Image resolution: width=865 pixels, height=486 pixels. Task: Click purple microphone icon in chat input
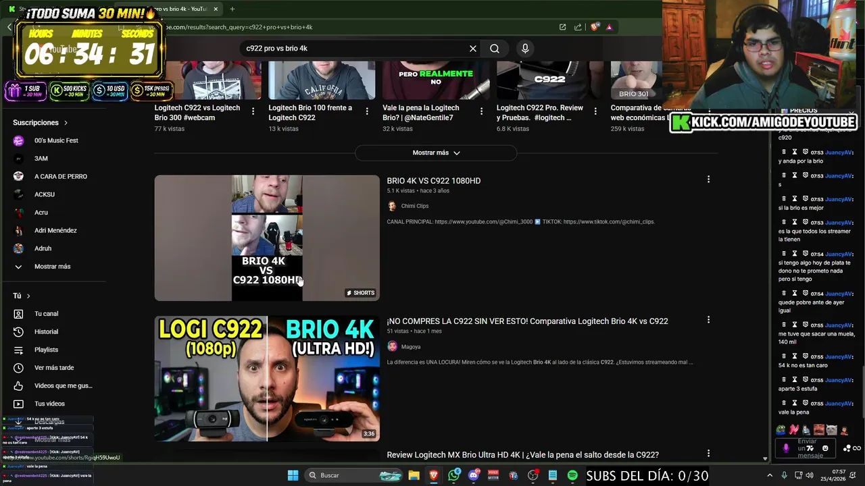click(785, 448)
